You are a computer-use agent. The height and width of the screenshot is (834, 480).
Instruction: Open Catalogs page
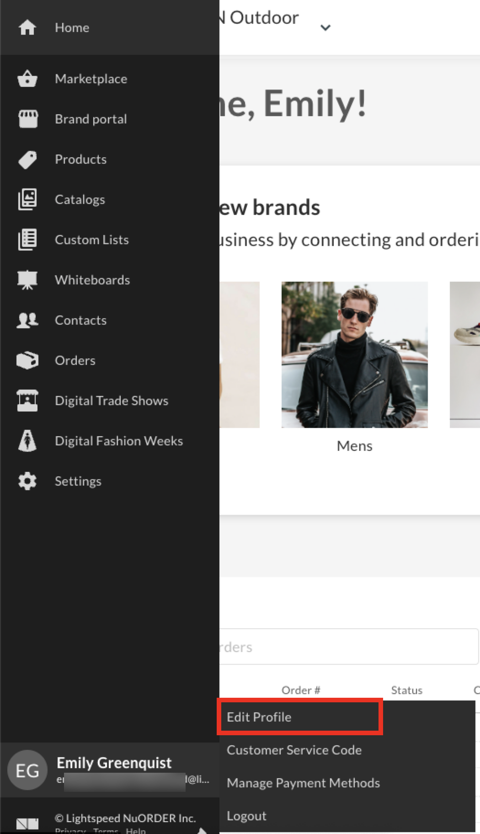(110, 199)
